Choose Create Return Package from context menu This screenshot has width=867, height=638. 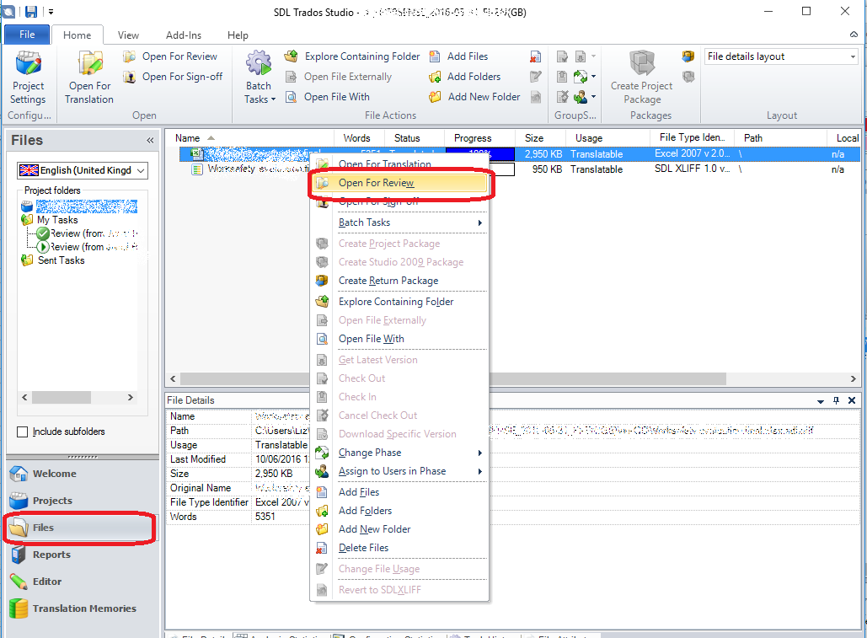tap(388, 281)
